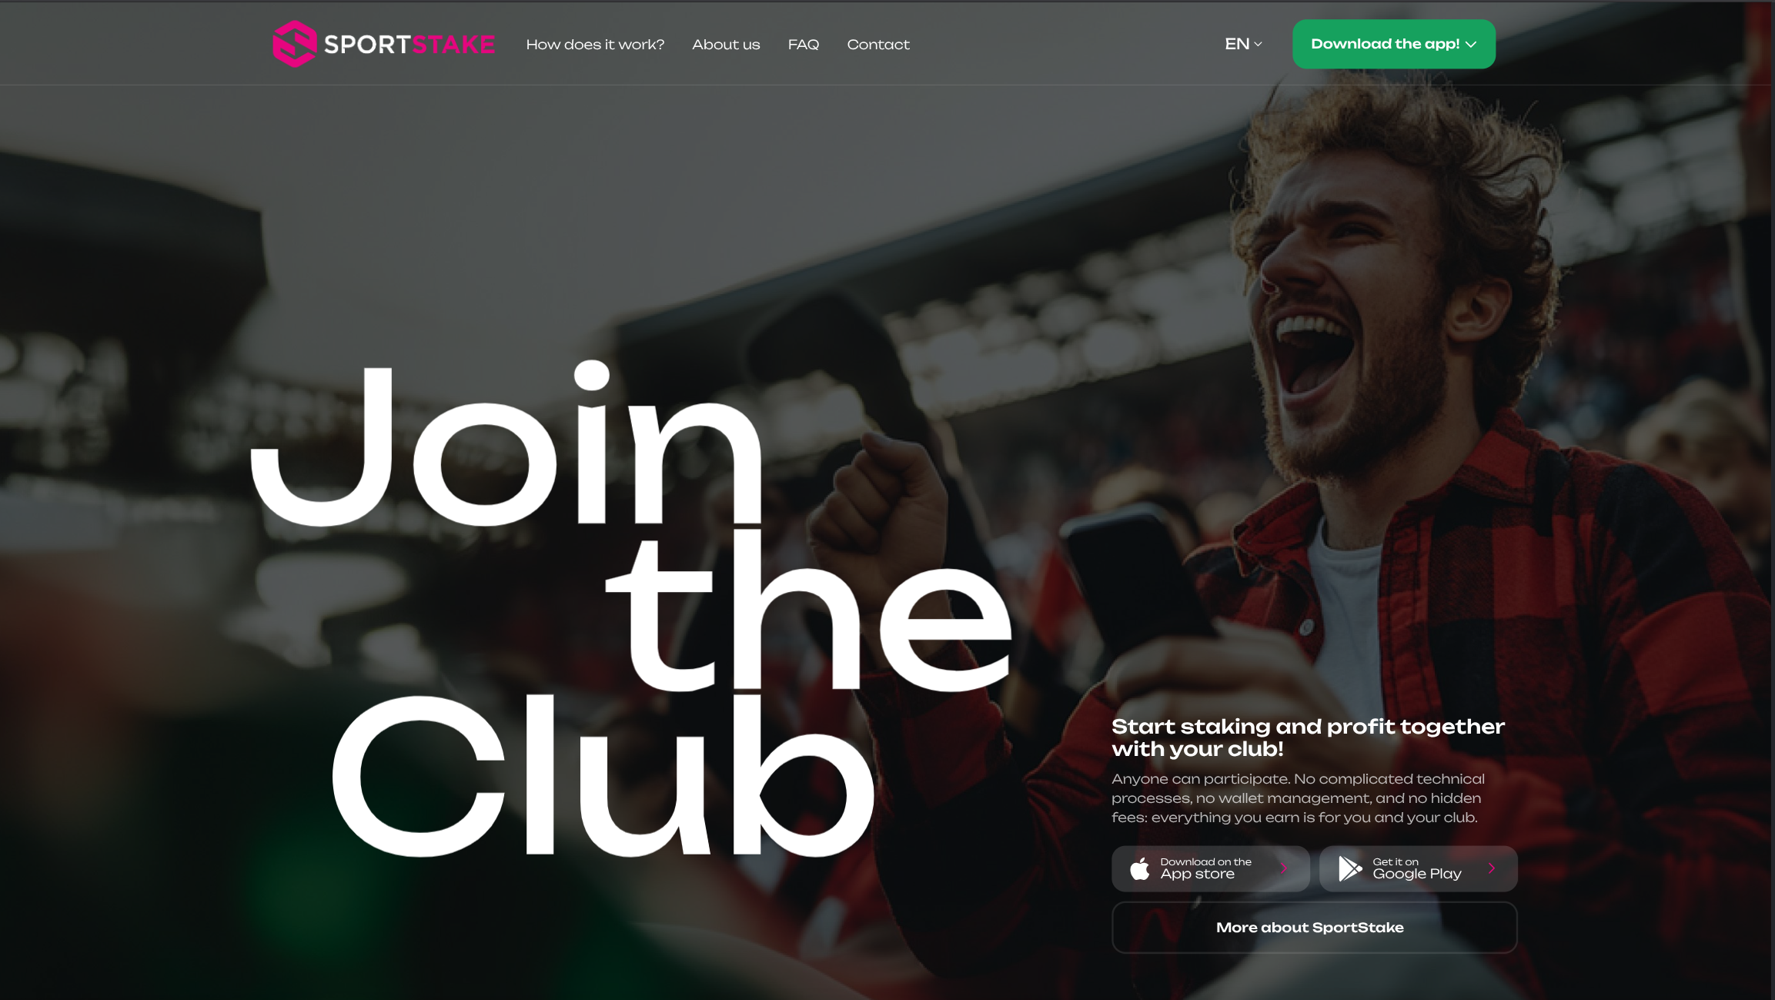Go to the About us page
This screenshot has height=1000, width=1775.
[x=726, y=45]
